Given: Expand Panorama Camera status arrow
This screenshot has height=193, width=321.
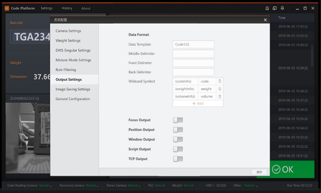Looking at the screenshot, I should coord(97,186).
